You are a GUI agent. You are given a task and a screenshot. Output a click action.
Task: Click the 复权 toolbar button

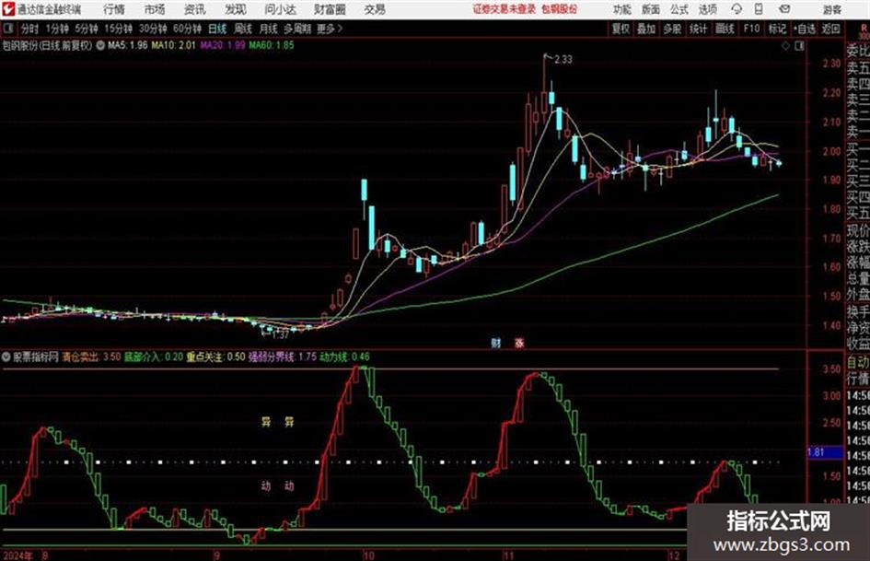coord(621,29)
